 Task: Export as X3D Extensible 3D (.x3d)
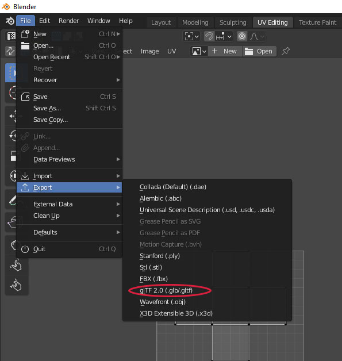click(x=207, y=313)
